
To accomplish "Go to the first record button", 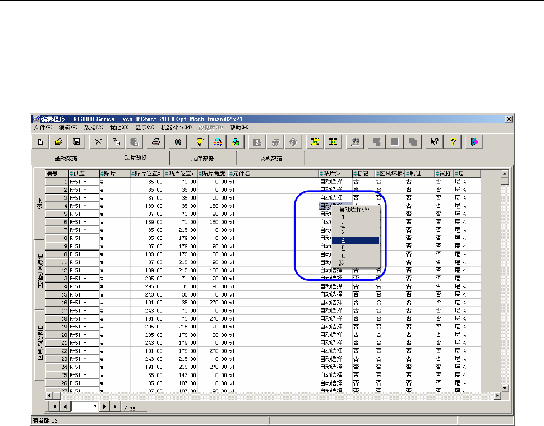I will pyautogui.click(x=54, y=406).
